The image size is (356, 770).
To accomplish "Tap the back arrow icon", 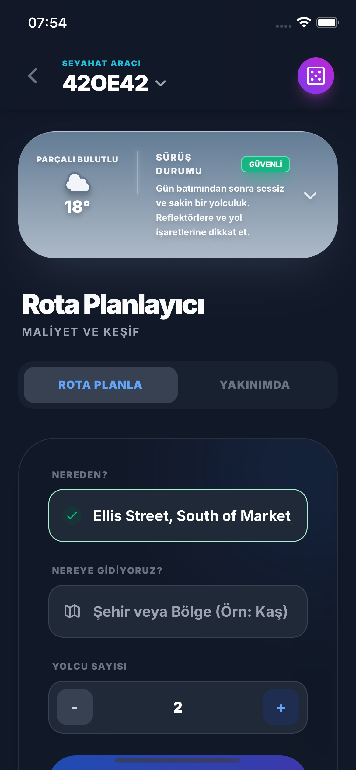I will tap(33, 76).
